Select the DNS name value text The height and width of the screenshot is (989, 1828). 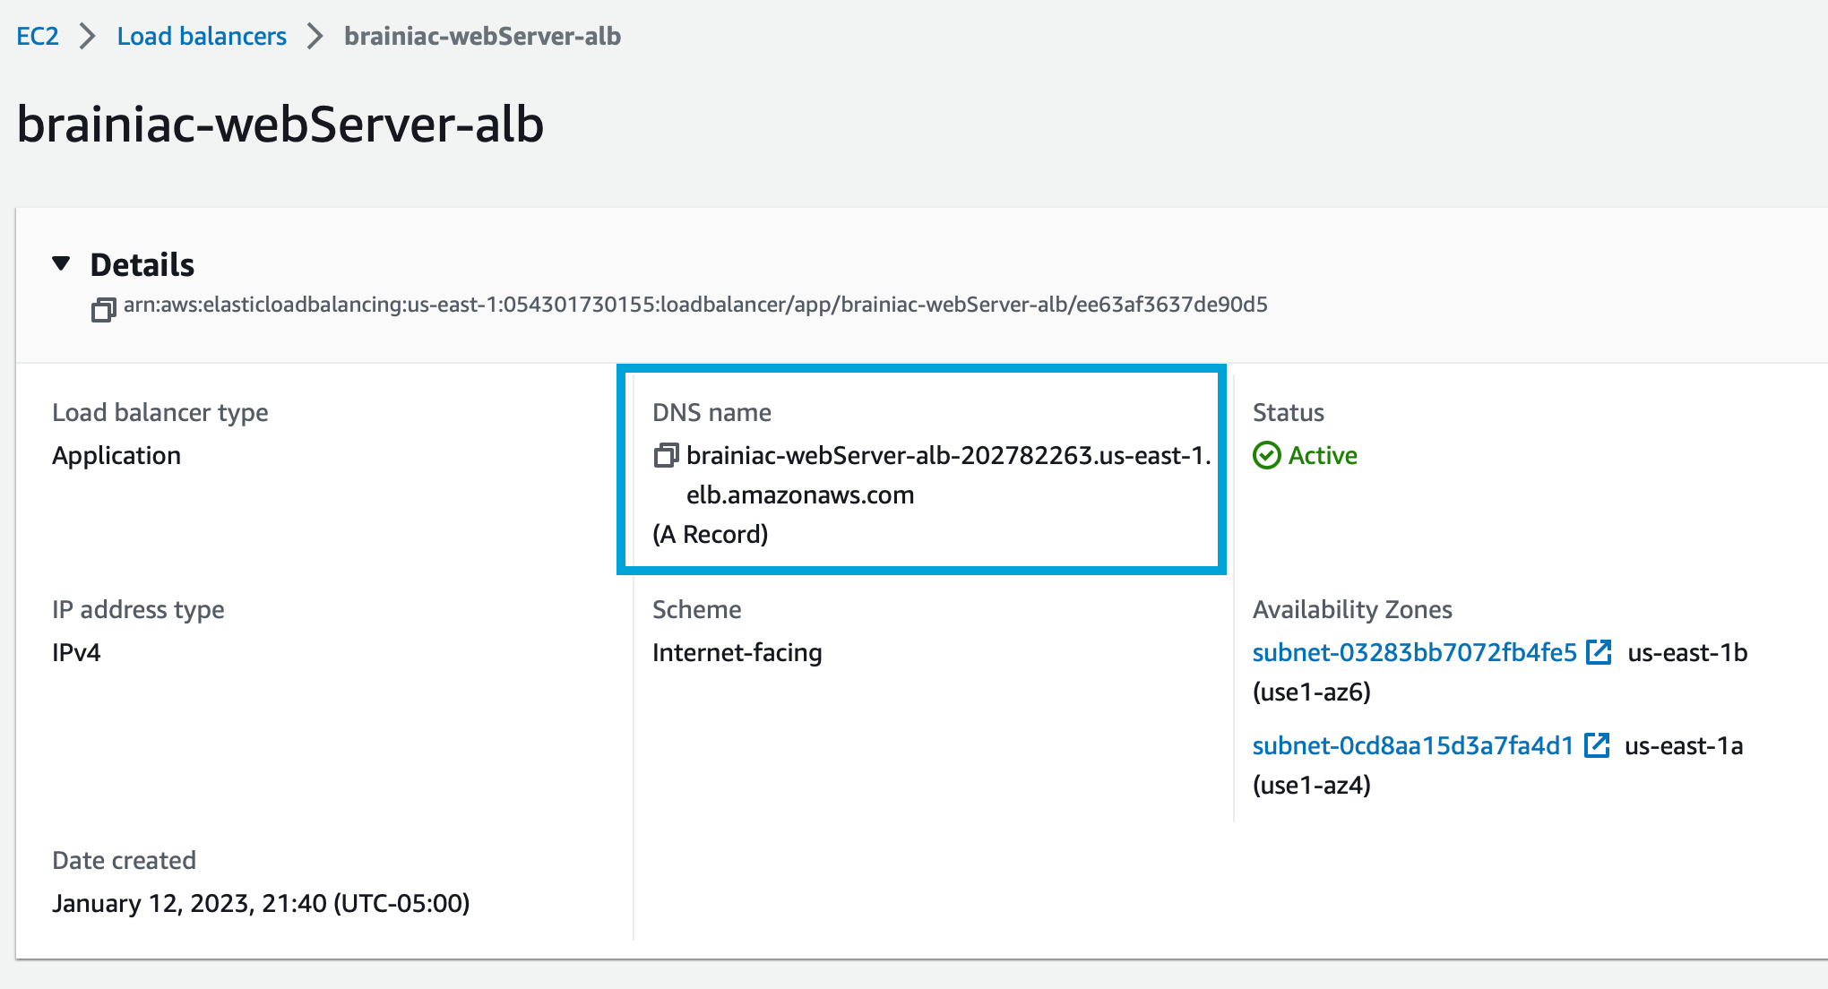[948, 475]
